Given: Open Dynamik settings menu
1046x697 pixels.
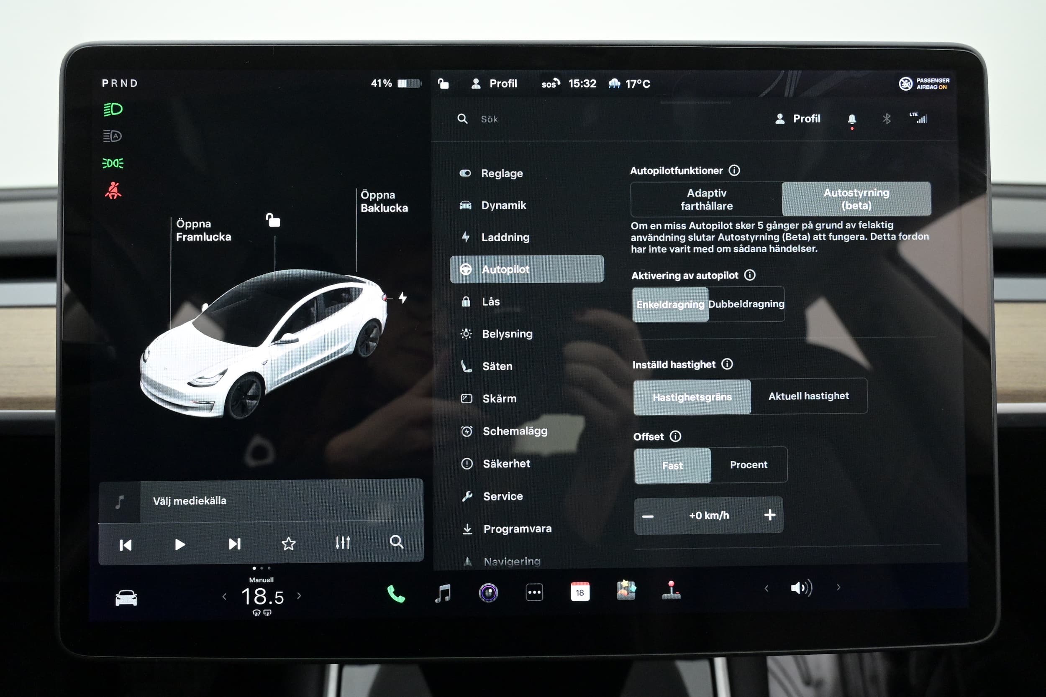Looking at the screenshot, I should point(527,205).
